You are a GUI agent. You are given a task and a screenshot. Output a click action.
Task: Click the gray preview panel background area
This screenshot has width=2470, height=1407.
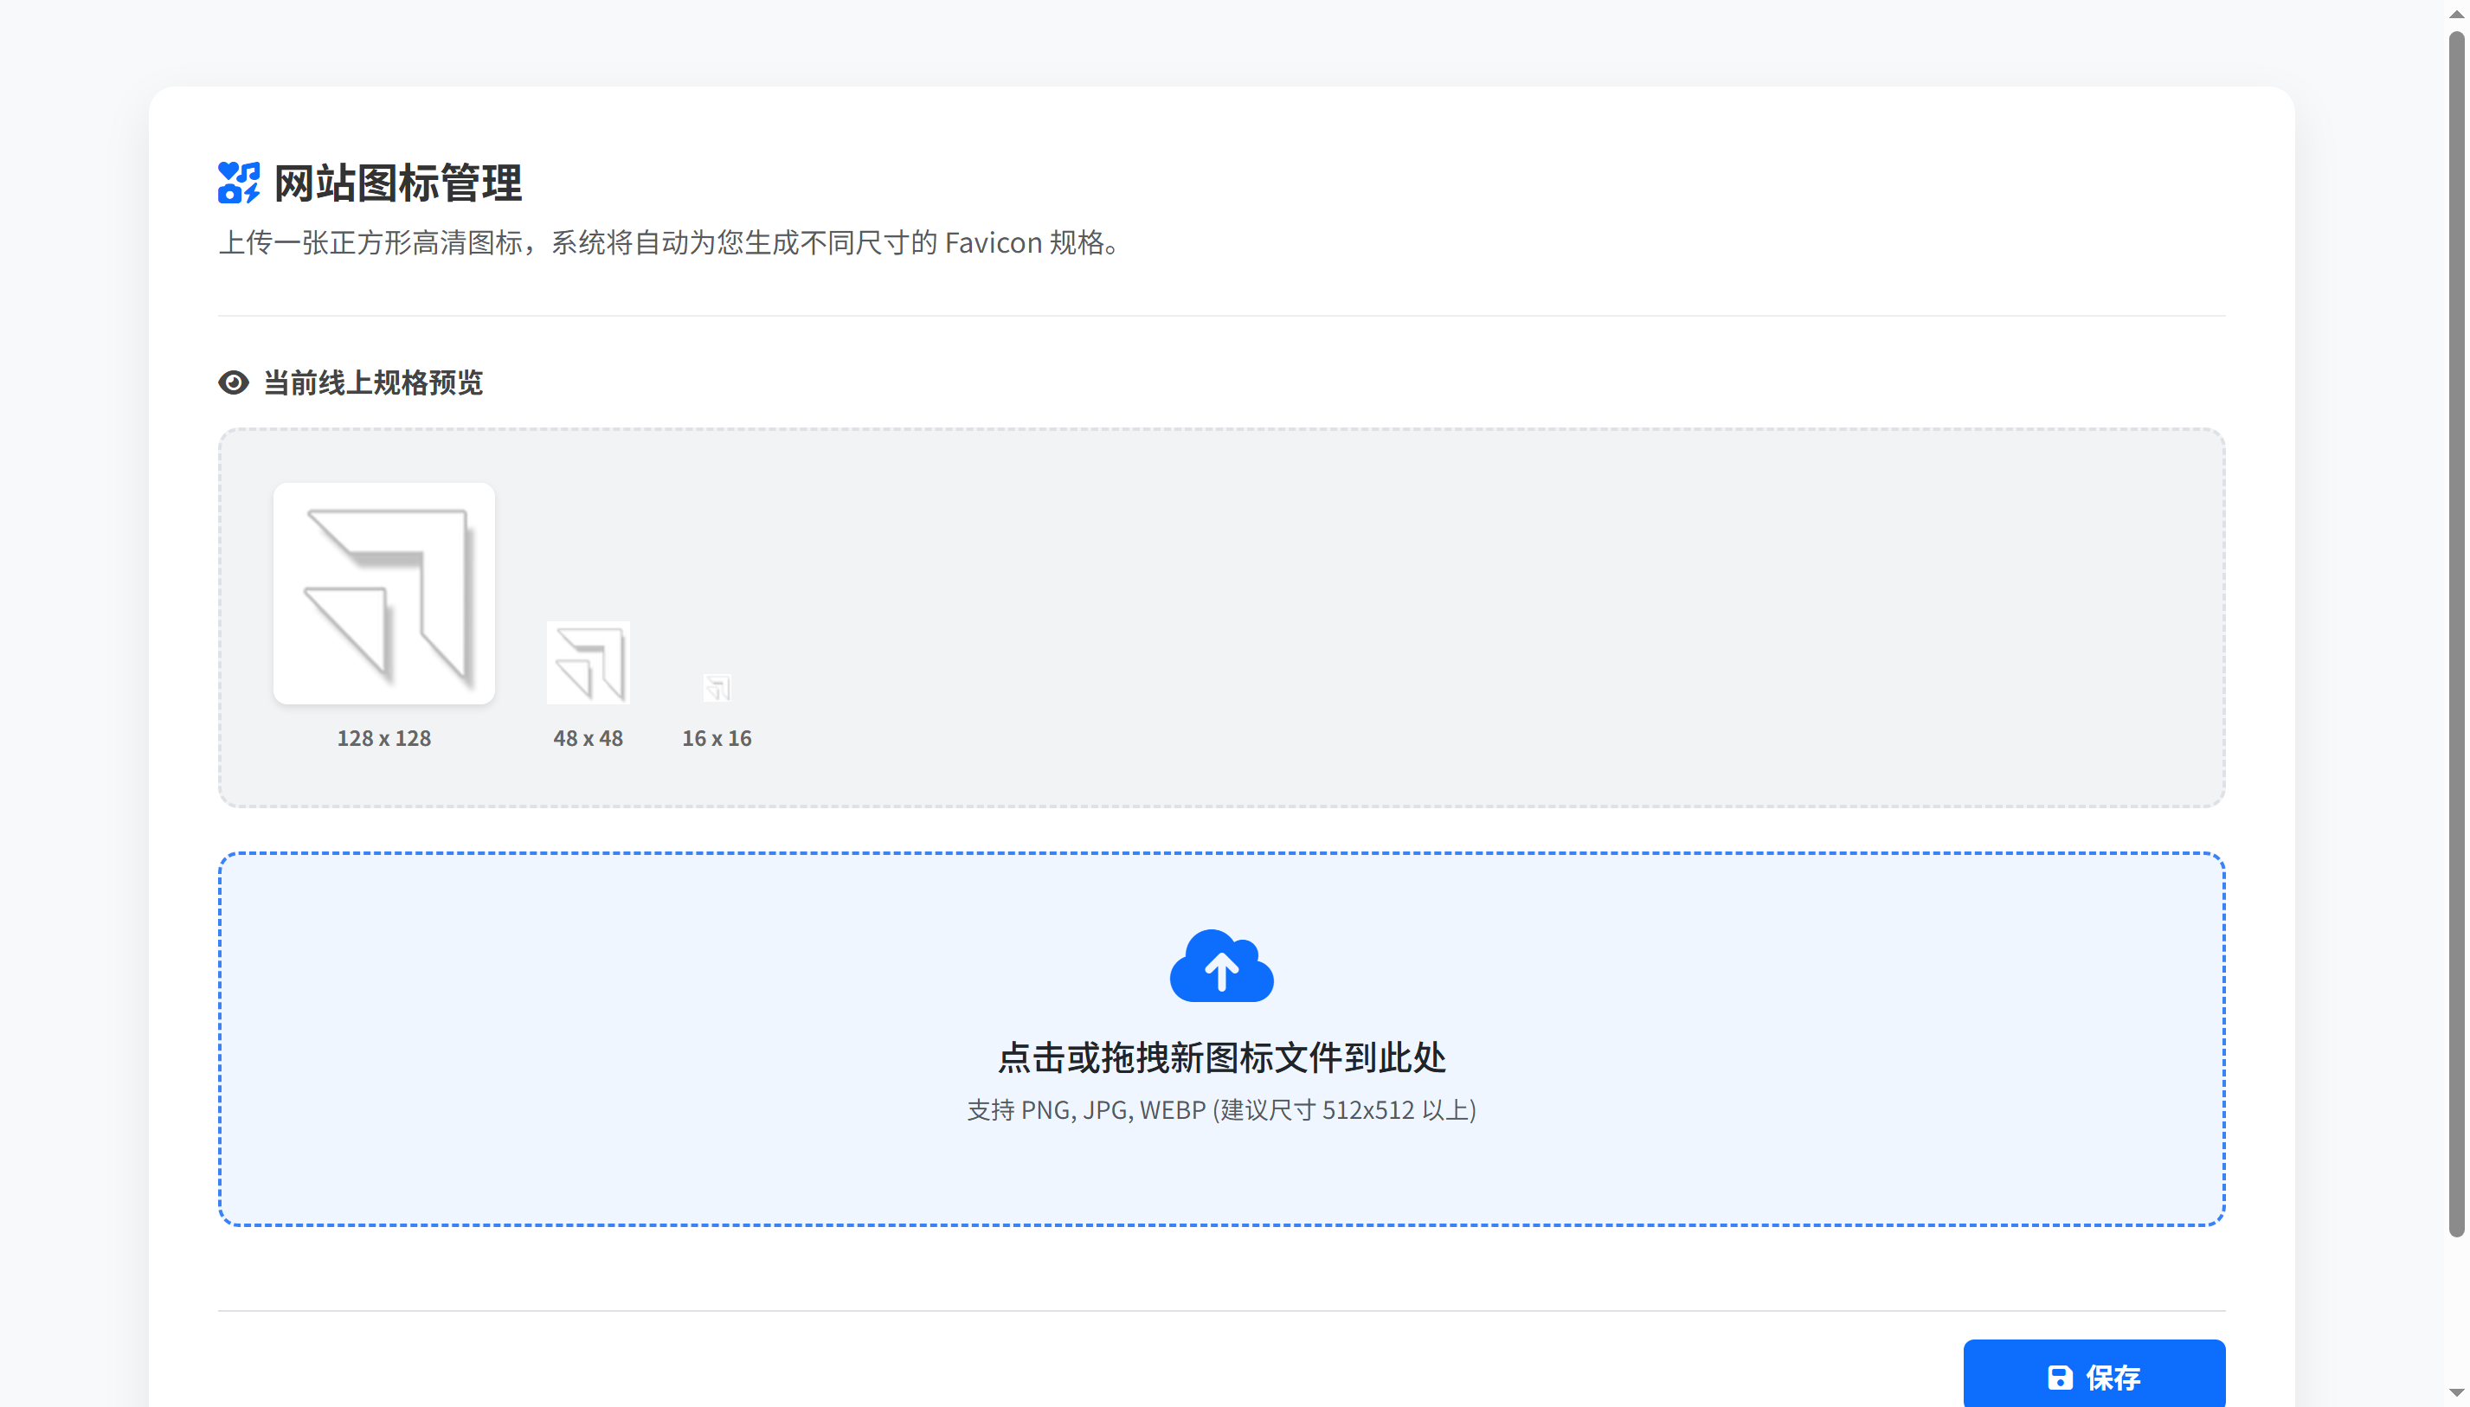(1450, 619)
